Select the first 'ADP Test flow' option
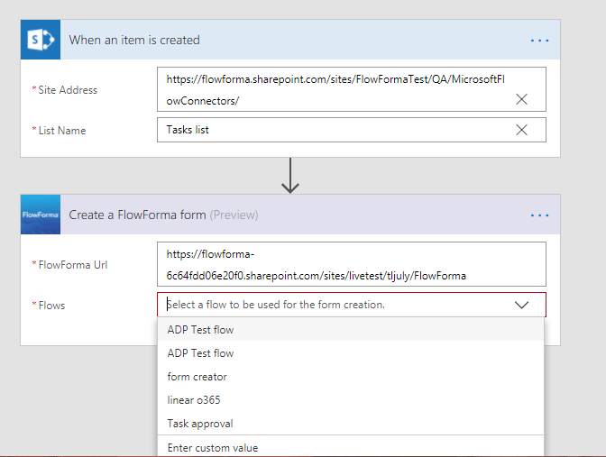The width and height of the screenshot is (606, 457). tap(351, 330)
